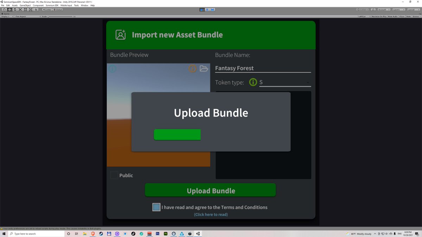This screenshot has height=237, width=422.
Task: Open the Account dropdown
Action: point(384,9)
